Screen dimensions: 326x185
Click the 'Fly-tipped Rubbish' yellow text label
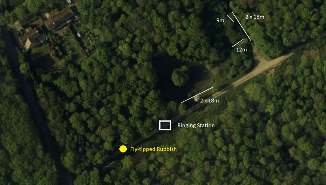click(153, 149)
